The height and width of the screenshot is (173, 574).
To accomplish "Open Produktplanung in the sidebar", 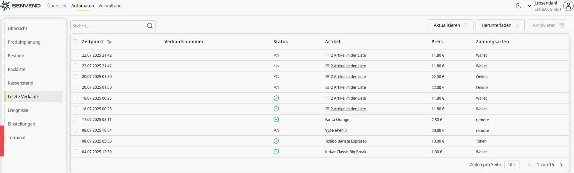I will [33, 42].
